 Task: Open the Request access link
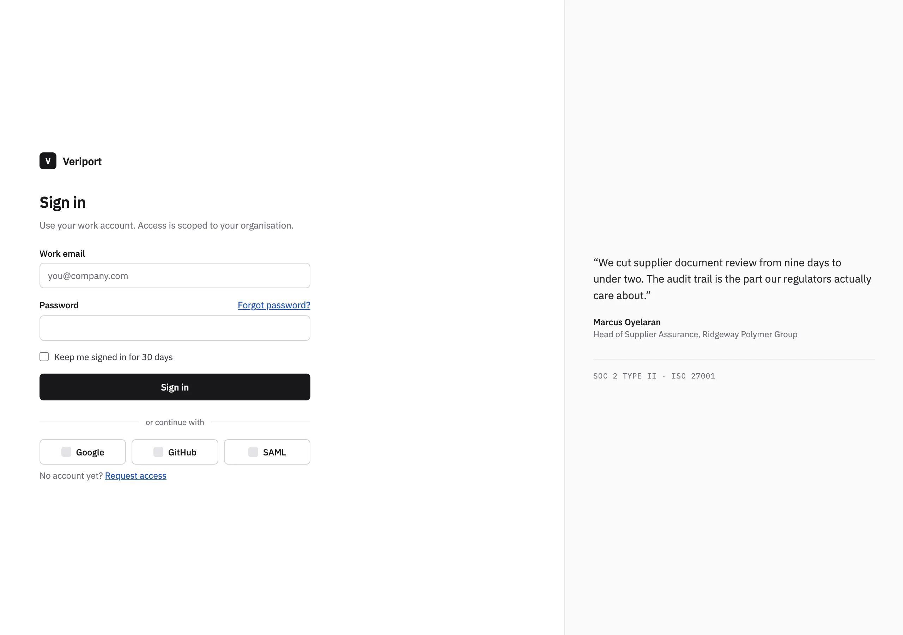136,475
